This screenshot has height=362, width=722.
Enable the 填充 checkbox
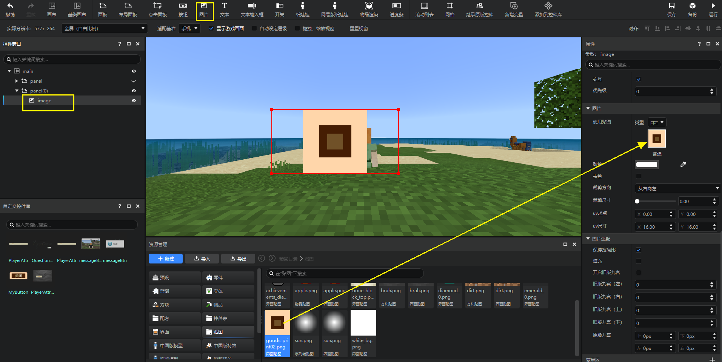point(639,261)
